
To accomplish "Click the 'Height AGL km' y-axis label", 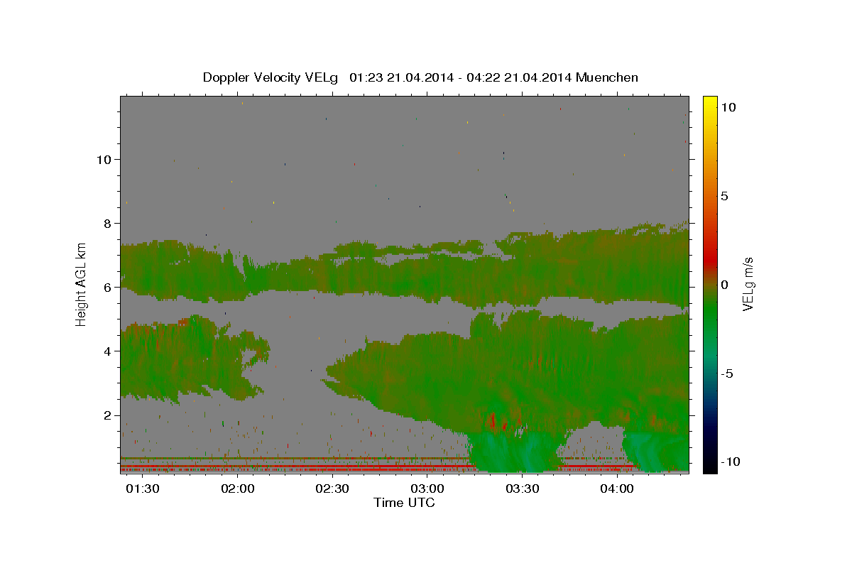I will pyautogui.click(x=82, y=285).
